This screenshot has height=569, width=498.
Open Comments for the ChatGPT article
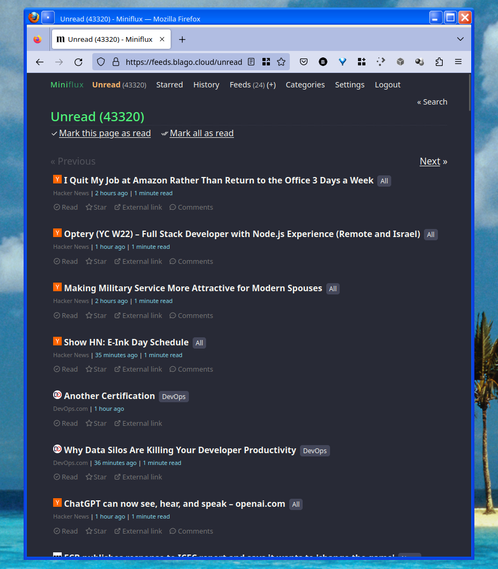[x=191, y=531]
